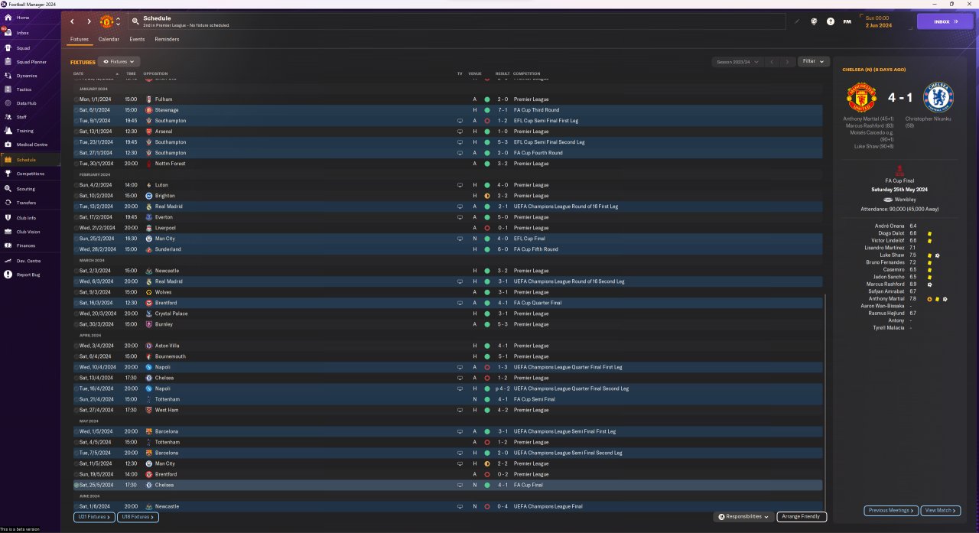Open the Inbox sidebar icon
979x533 pixels.
tap(7, 32)
